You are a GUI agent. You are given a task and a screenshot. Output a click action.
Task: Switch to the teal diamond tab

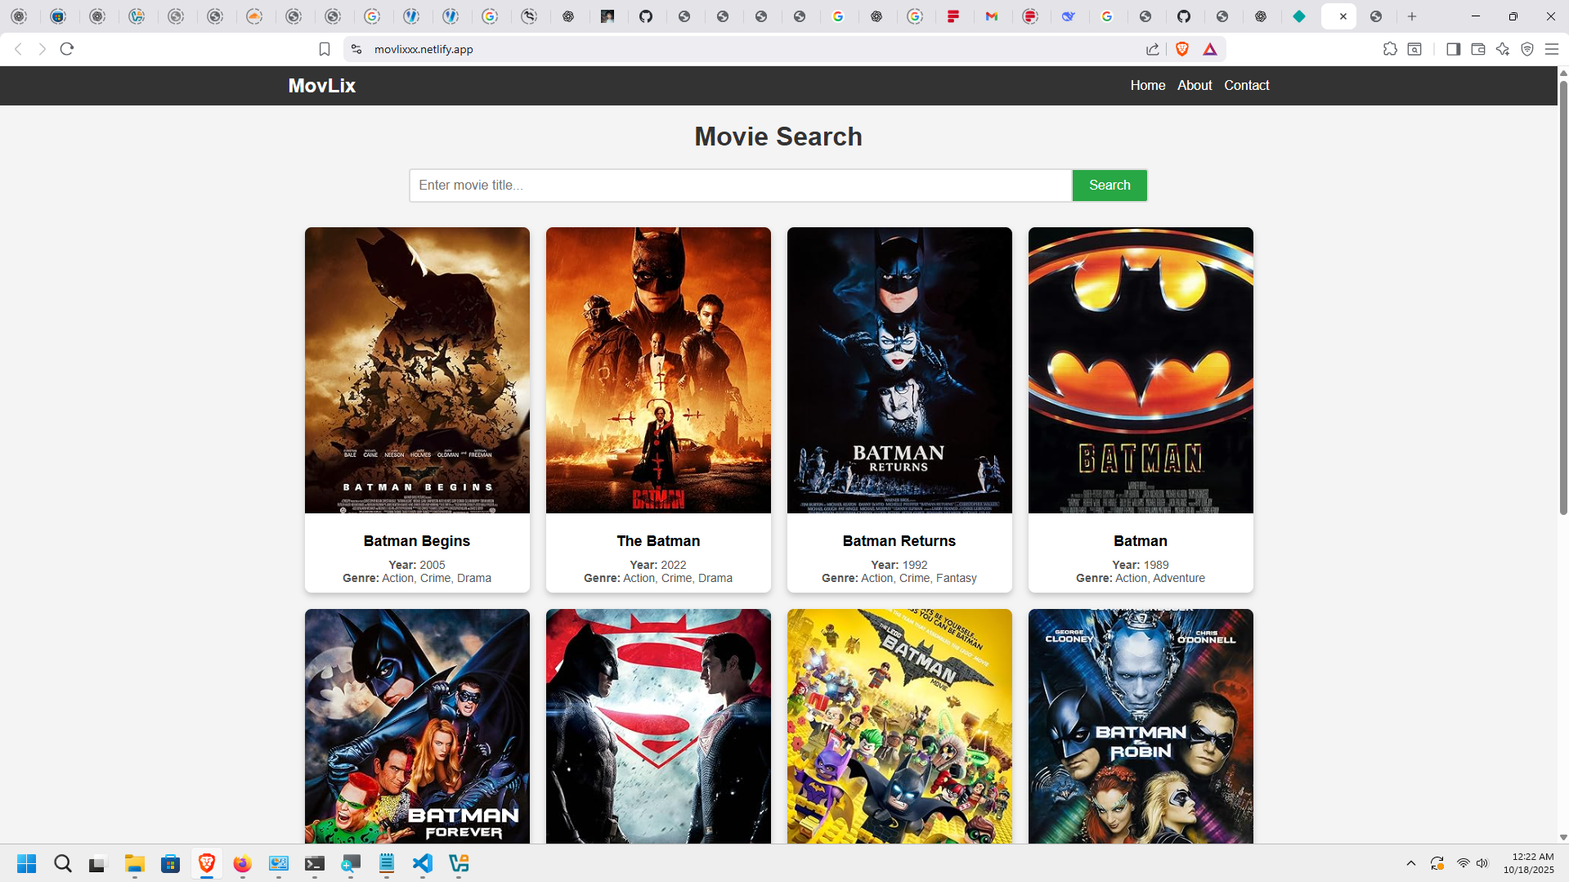point(1299,16)
